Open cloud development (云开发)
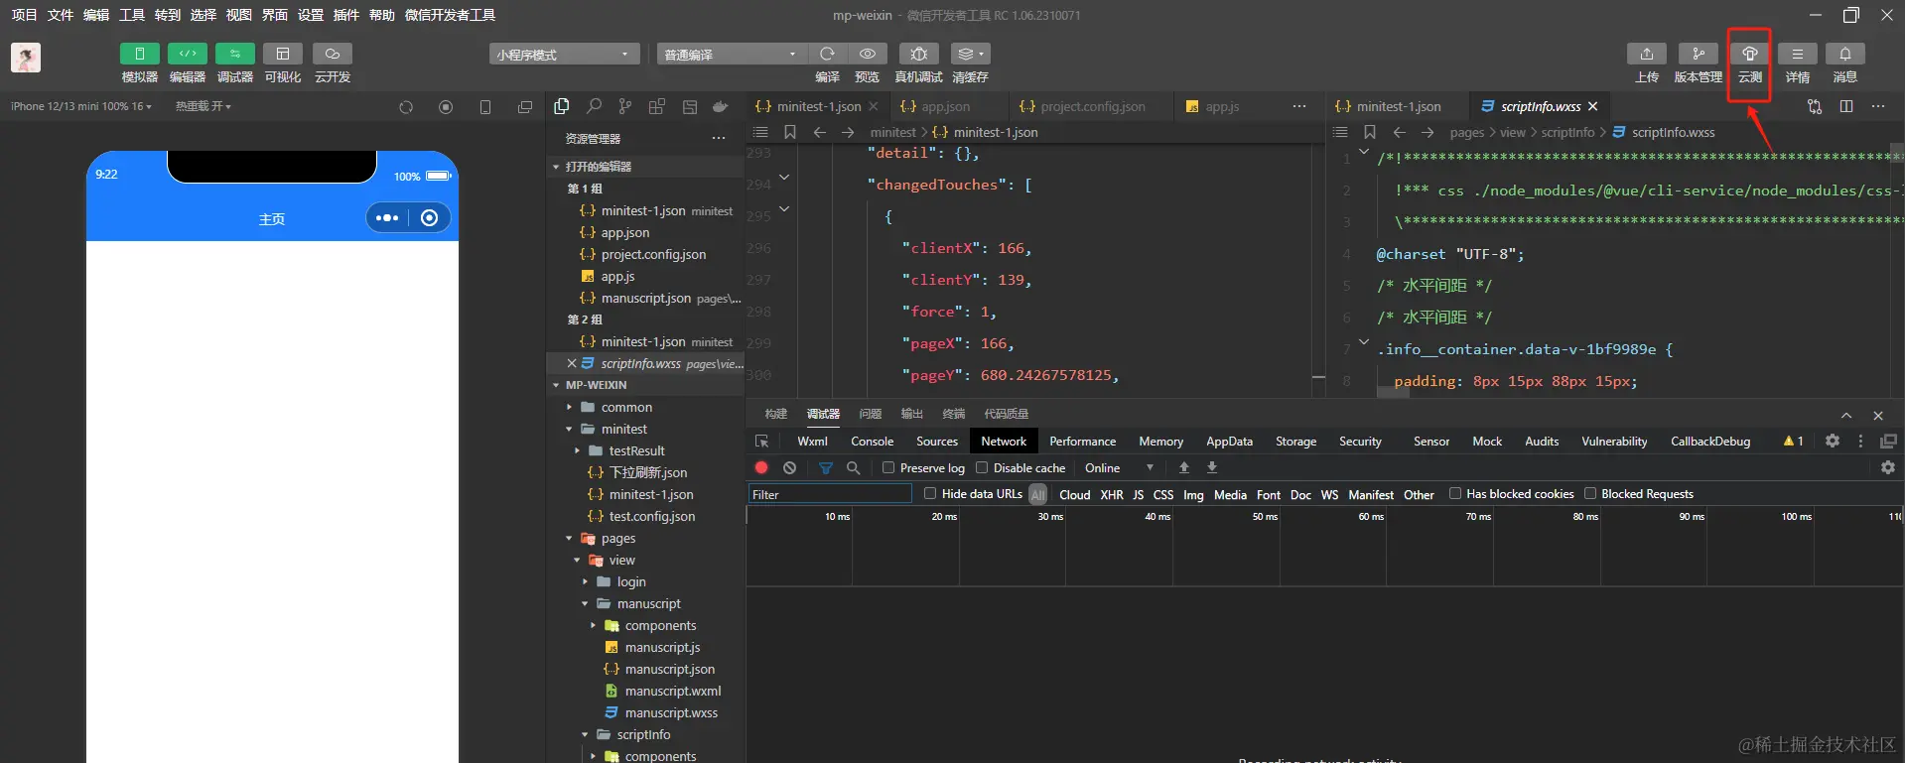This screenshot has width=1905, height=763. click(x=333, y=54)
